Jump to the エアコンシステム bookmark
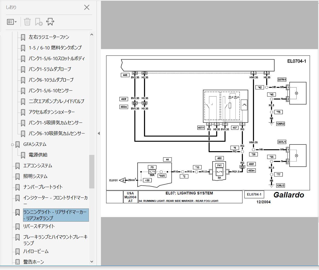Image resolution: width=319 pixels, height=270 pixels. point(38,166)
